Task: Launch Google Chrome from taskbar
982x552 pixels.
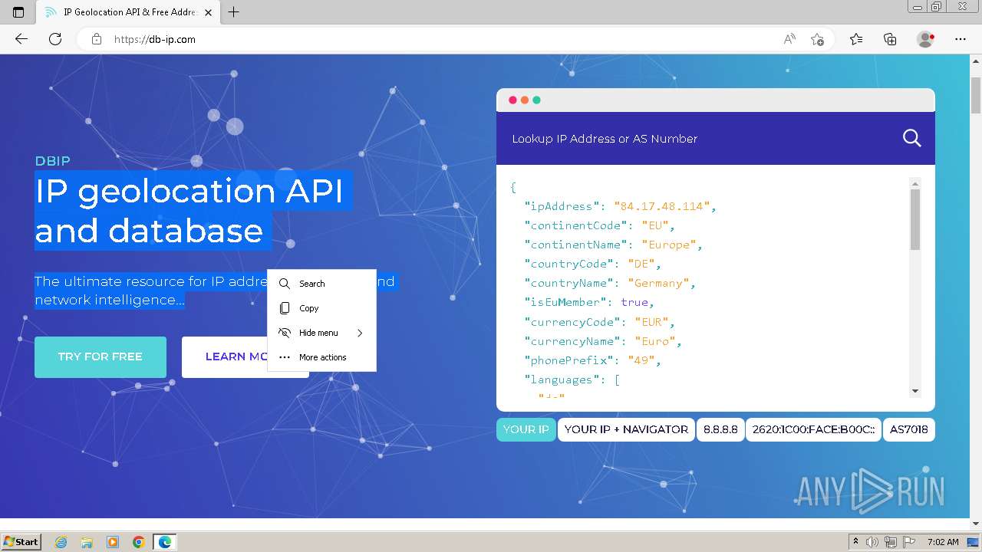Action: pyautogui.click(x=139, y=542)
